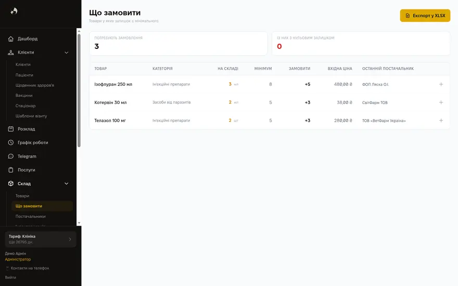Select the Що замовити menu item
The image size is (458, 286).
pyautogui.click(x=42, y=206)
